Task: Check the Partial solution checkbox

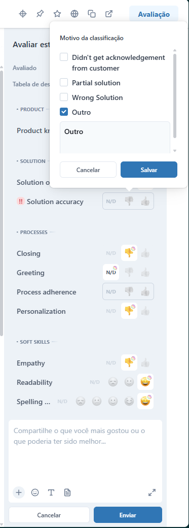Action: pos(64,82)
